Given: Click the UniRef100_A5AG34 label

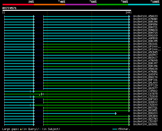Looking at the screenshot, I should click(x=145, y=69).
